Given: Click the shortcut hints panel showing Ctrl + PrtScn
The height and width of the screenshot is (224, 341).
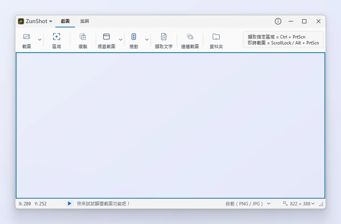Looking at the screenshot, I should (x=283, y=40).
